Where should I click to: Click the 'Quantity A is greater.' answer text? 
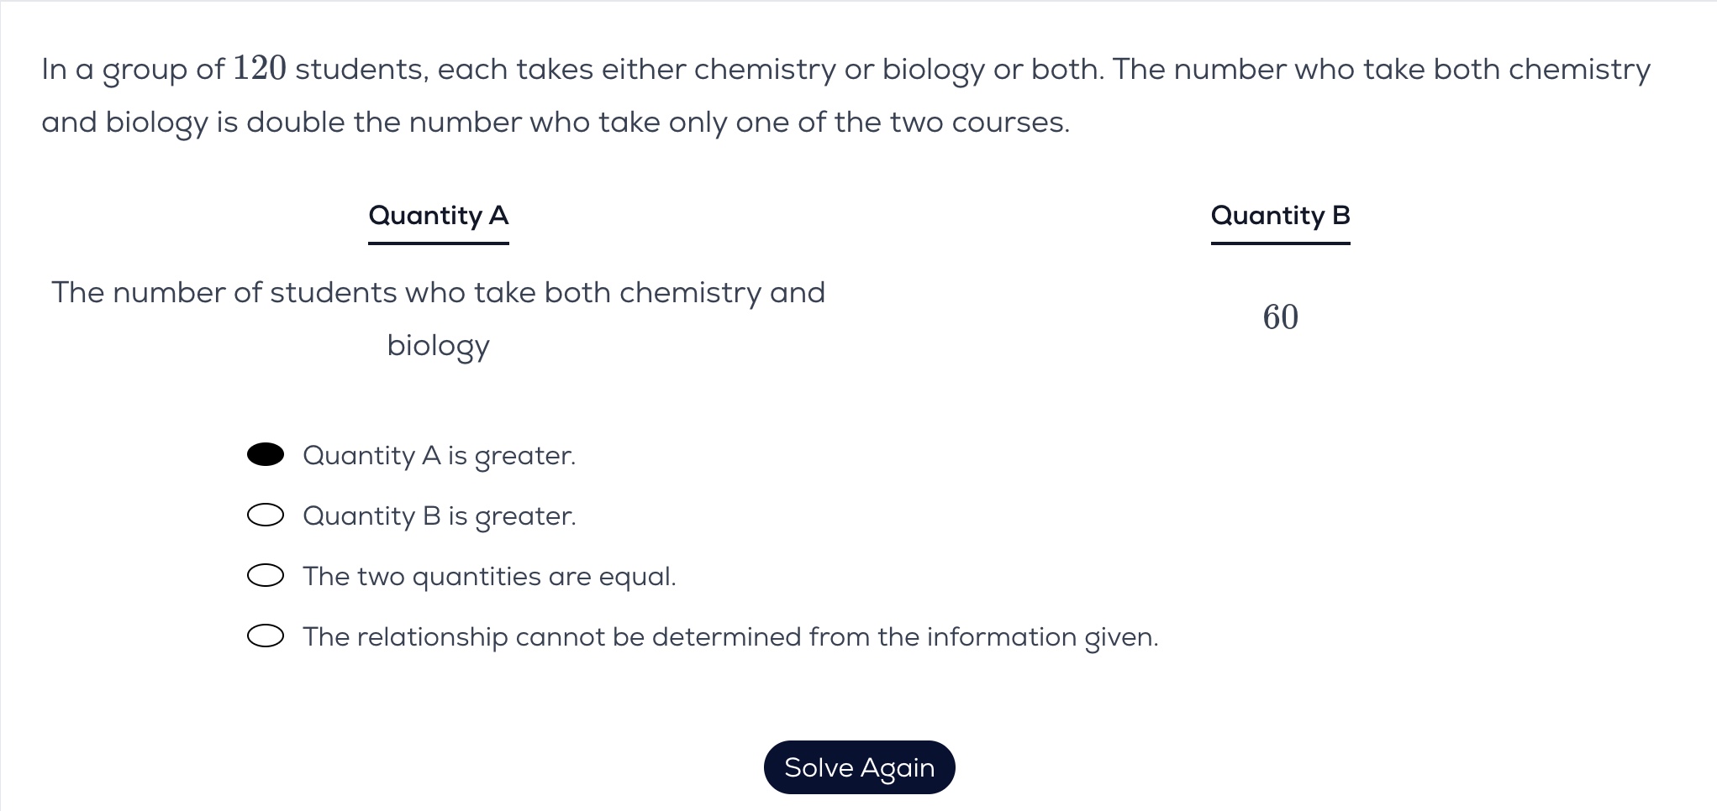tap(439, 456)
